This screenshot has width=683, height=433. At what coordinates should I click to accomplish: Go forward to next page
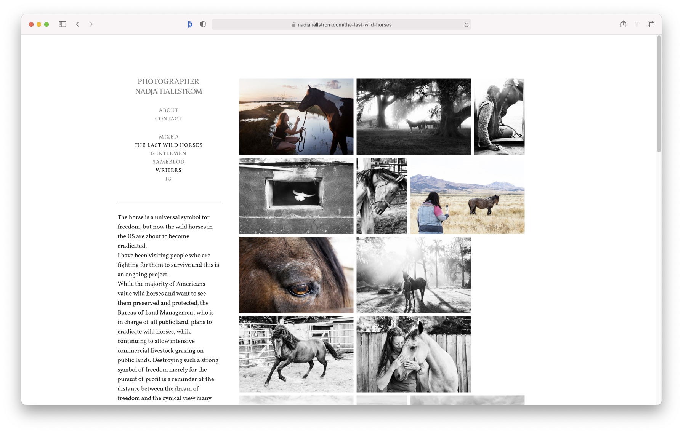pos(91,24)
